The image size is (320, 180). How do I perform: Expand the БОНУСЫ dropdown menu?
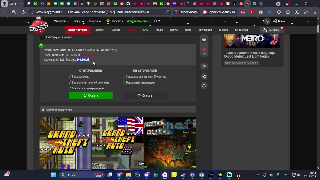coord(95,22)
